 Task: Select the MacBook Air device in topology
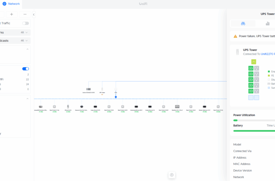(x=177, y=106)
